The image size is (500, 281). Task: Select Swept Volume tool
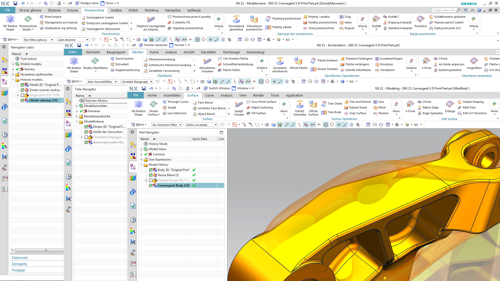click(x=239, y=108)
